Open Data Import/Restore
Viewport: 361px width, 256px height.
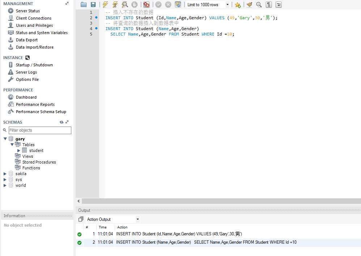pos(35,47)
